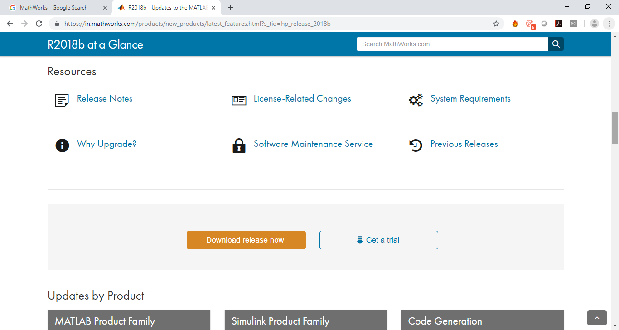Click the 'ed' extension icon
This screenshot has height=330, width=619.
(573, 24)
